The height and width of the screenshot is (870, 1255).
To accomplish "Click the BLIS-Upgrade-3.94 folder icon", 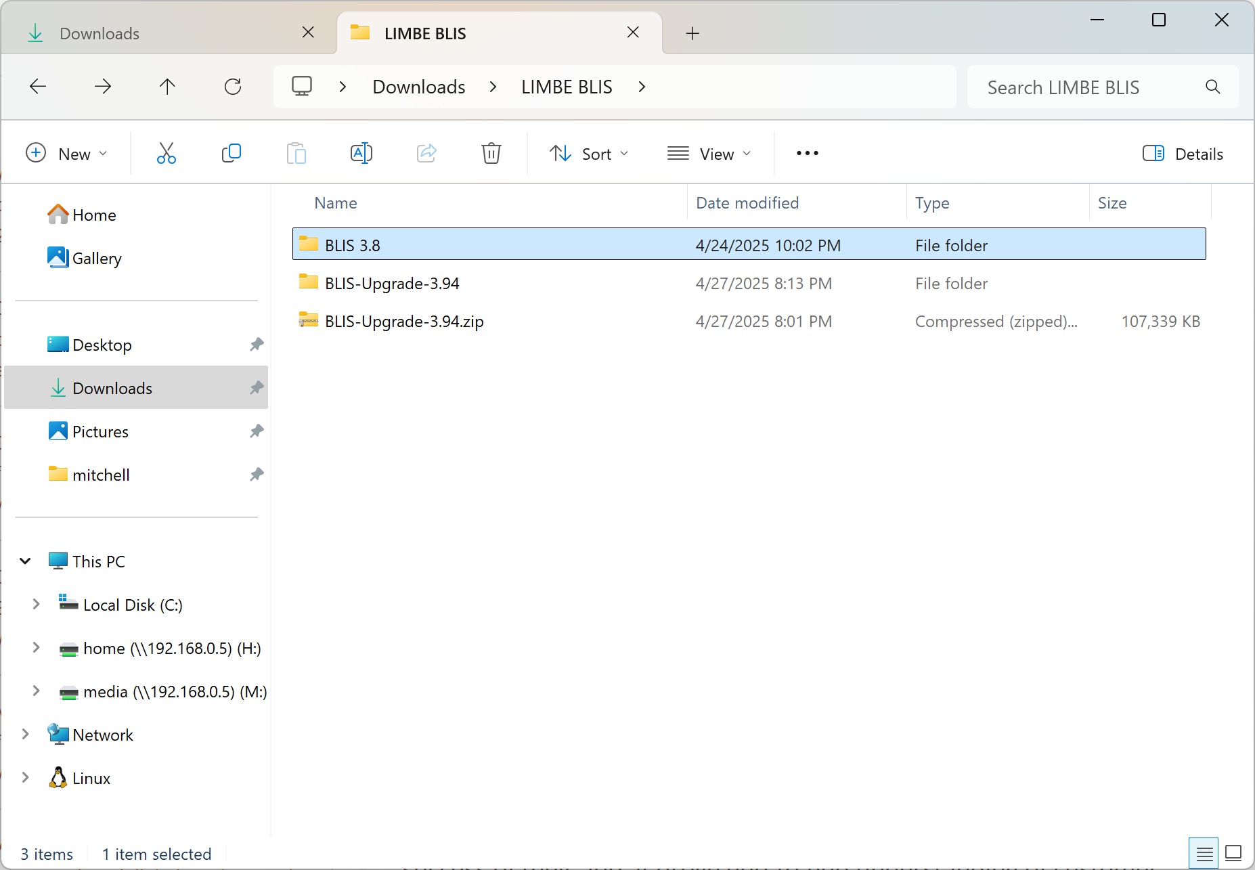I will 309,282.
